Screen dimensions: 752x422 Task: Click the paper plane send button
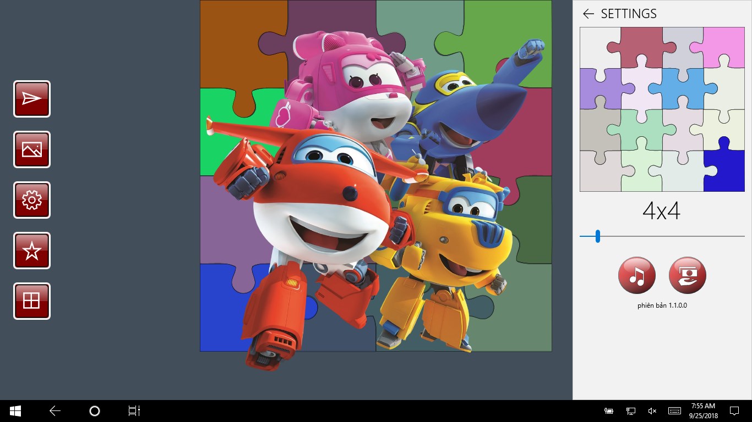(32, 99)
